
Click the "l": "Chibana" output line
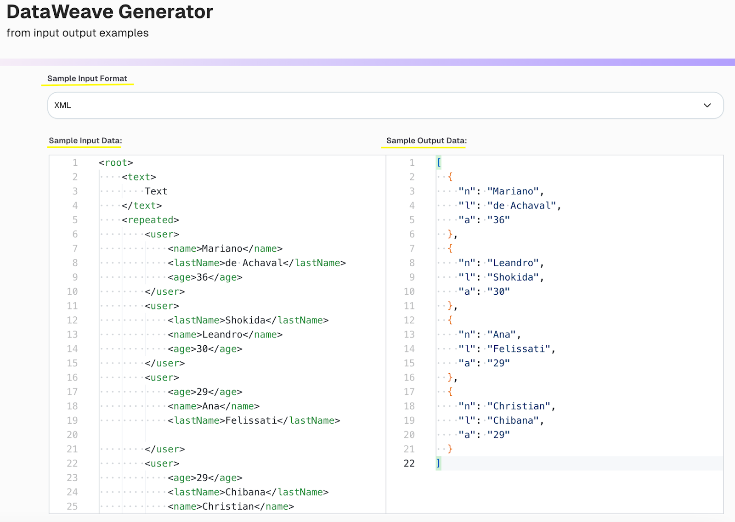click(x=501, y=421)
